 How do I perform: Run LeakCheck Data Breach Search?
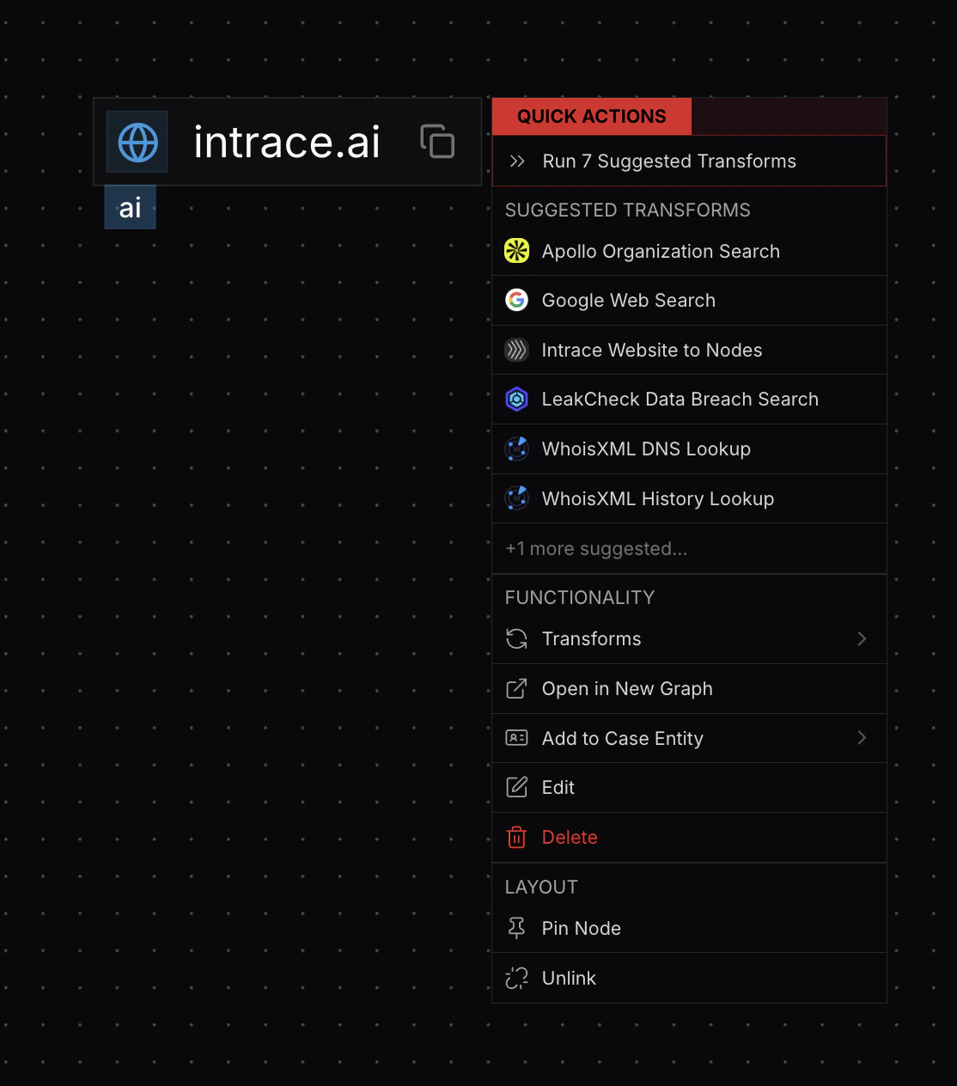(x=689, y=399)
